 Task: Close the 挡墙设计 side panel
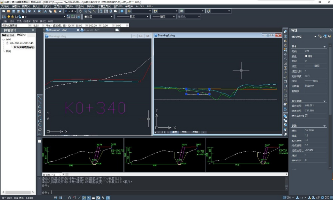tap(33, 30)
